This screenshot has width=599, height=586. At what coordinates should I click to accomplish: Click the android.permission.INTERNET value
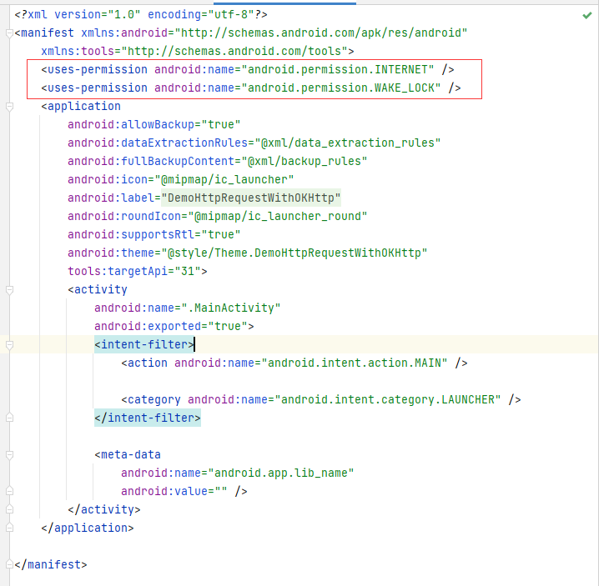click(338, 69)
